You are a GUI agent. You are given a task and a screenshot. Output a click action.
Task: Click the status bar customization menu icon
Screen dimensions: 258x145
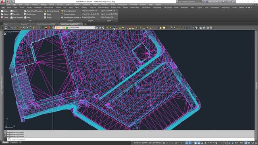[256, 143]
